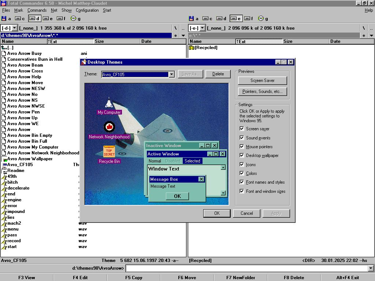The height and width of the screenshot is (281, 375).
Task: Click the Top Secret Recycle Bin icon
Action: [109, 151]
